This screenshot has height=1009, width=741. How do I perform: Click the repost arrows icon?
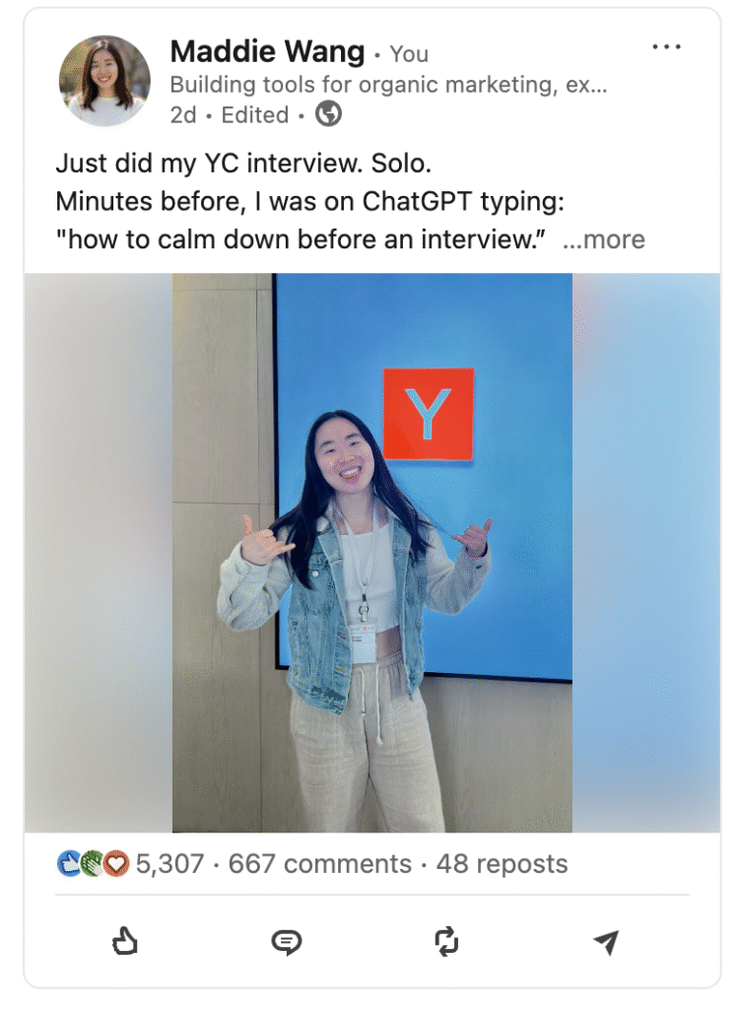[446, 941]
